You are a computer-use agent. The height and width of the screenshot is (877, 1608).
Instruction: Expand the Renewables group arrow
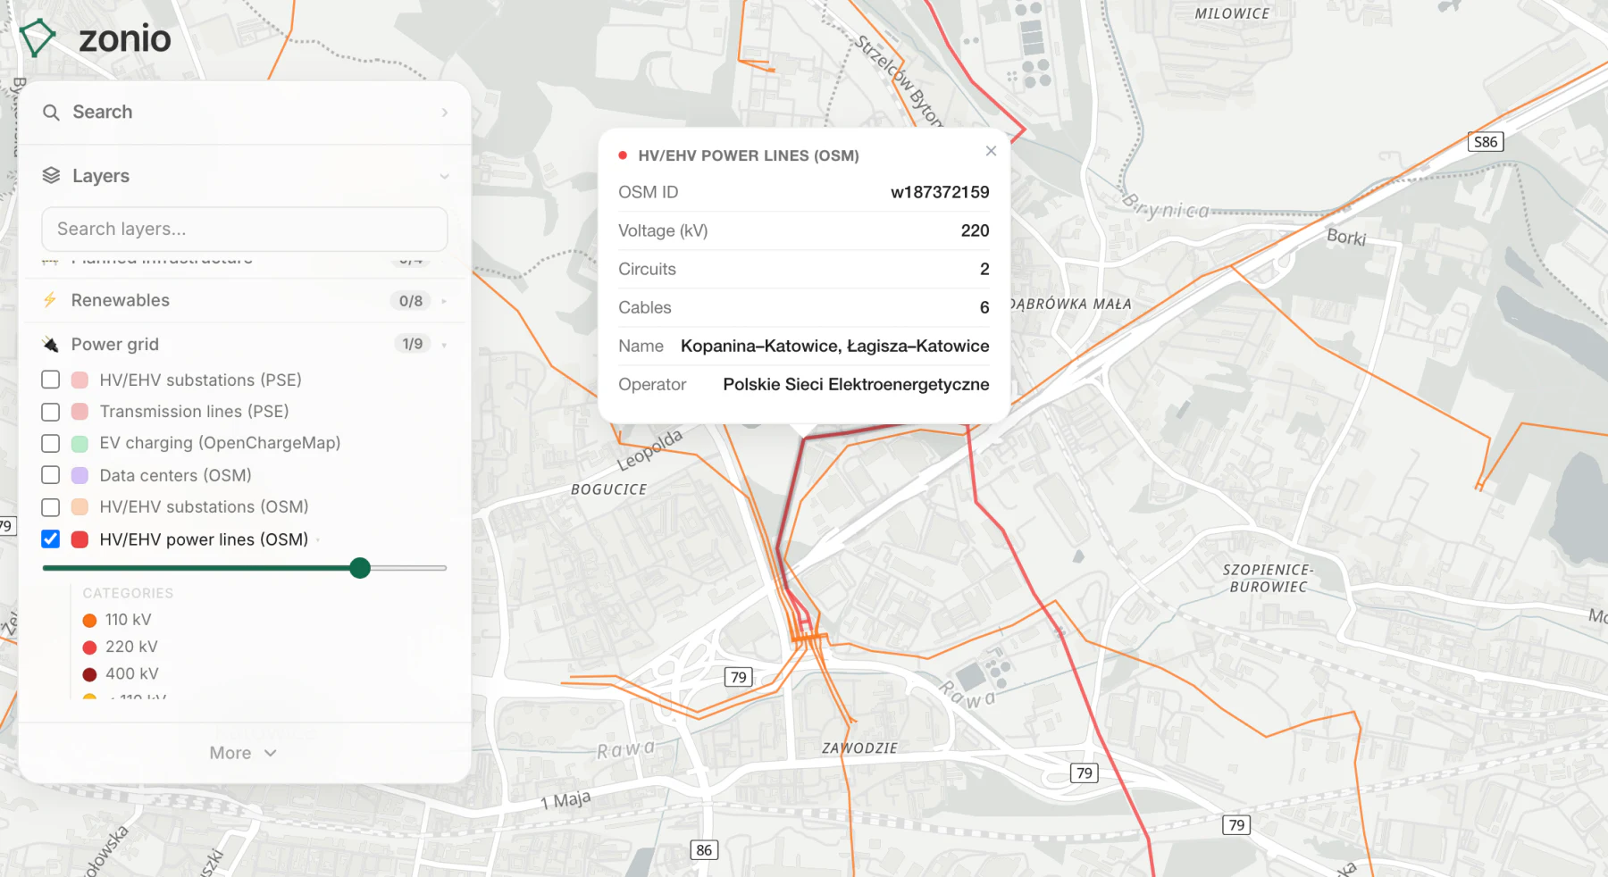pos(444,301)
